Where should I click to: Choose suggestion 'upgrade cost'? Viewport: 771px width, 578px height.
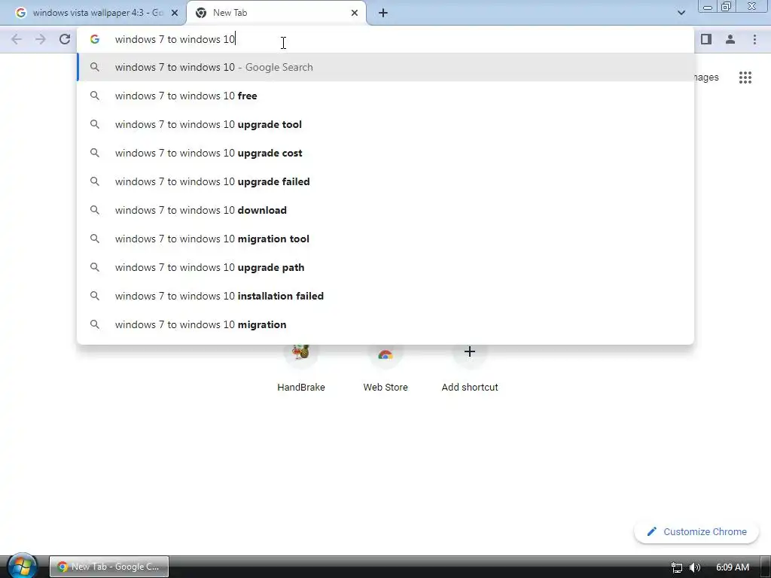(385, 153)
